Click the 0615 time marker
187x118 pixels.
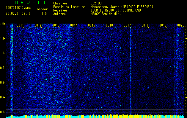[x=92, y=25]
